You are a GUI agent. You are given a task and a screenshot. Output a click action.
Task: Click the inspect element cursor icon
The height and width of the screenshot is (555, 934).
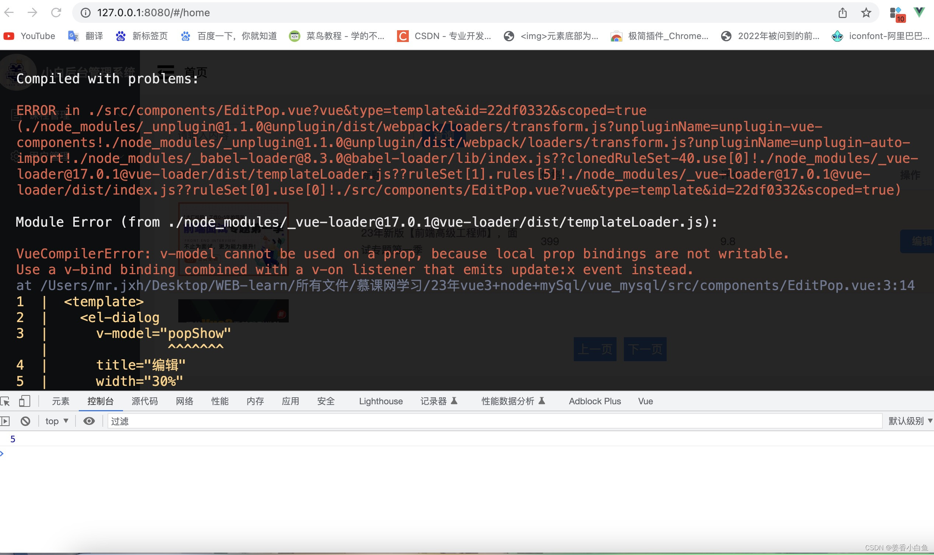coord(5,400)
